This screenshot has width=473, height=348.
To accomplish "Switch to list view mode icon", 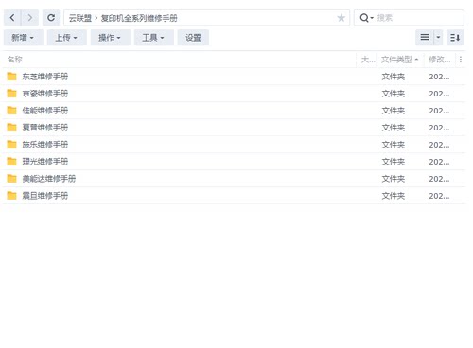I will point(425,38).
